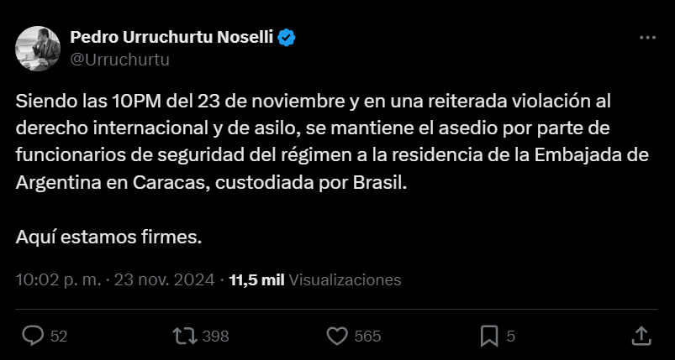Click the retweet count 398
675x360 pixels.
point(216,337)
